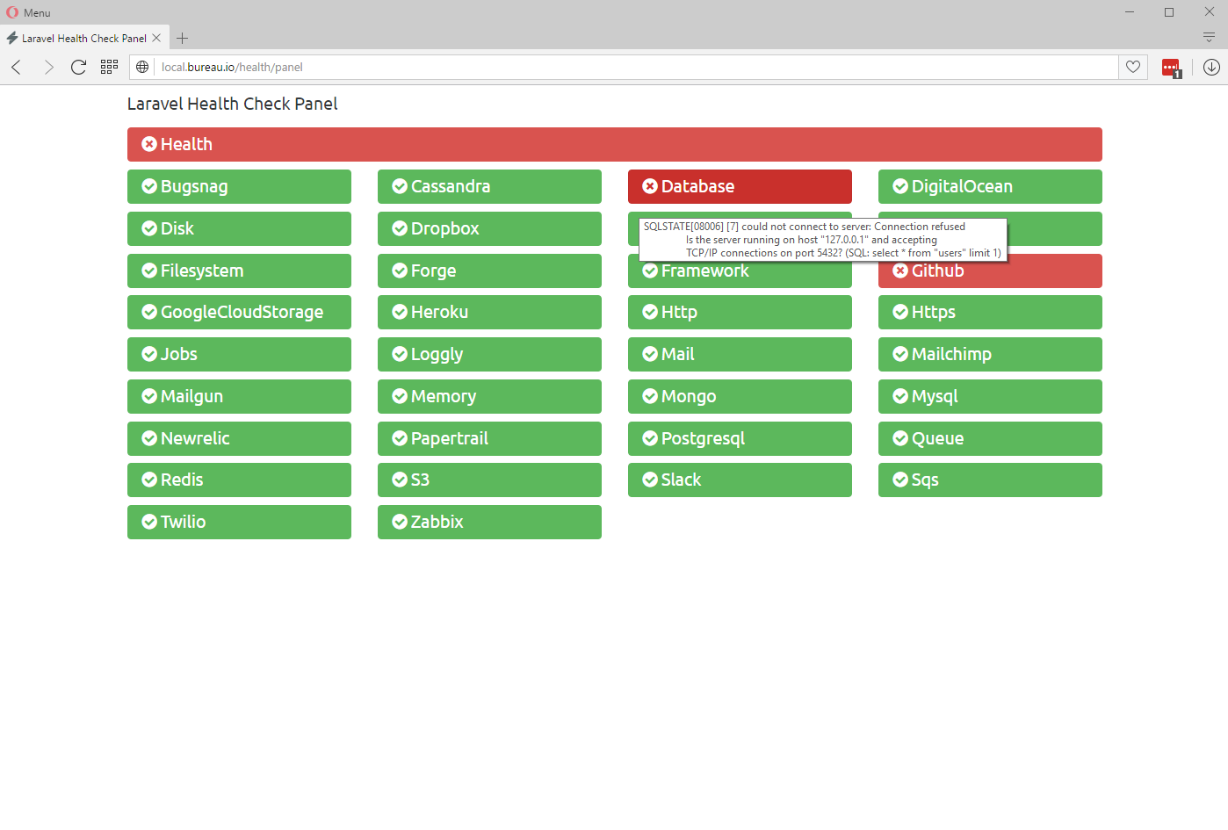The height and width of the screenshot is (830, 1228).
Task: Click the Mysql check button
Action: [x=990, y=396]
